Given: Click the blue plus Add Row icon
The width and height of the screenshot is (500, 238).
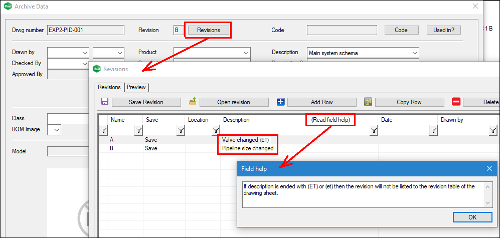Looking at the screenshot, I should pyautogui.click(x=280, y=102).
